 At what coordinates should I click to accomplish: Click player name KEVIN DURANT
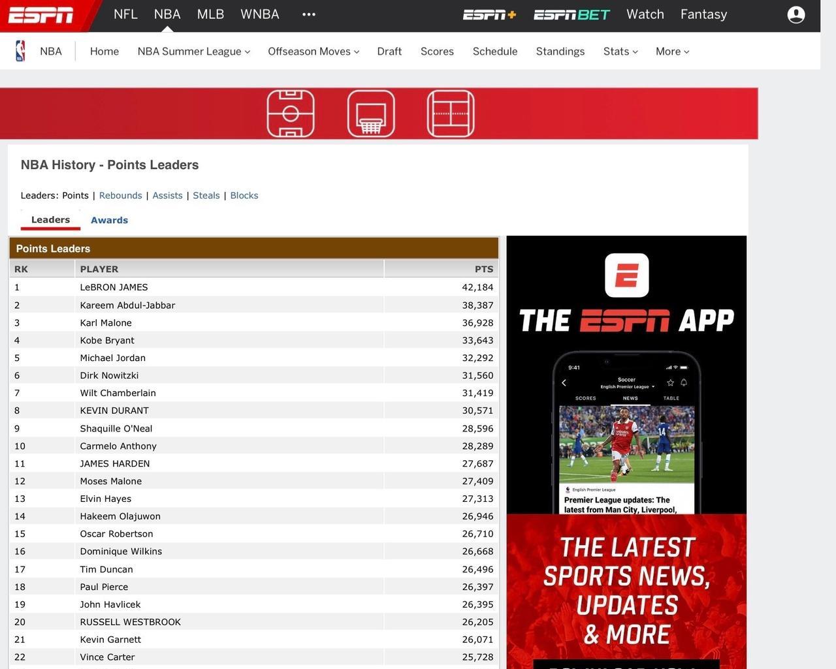point(114,411)
